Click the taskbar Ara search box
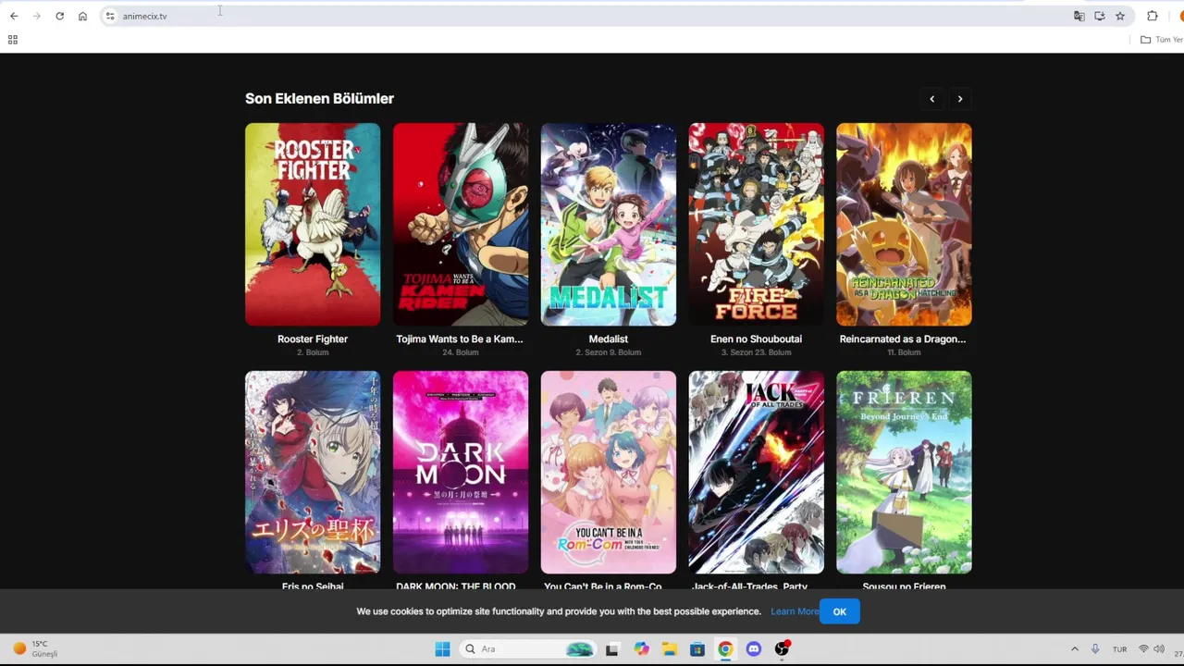The height and width of the screenshot is (666, 1184). click(x=528, y=649)
